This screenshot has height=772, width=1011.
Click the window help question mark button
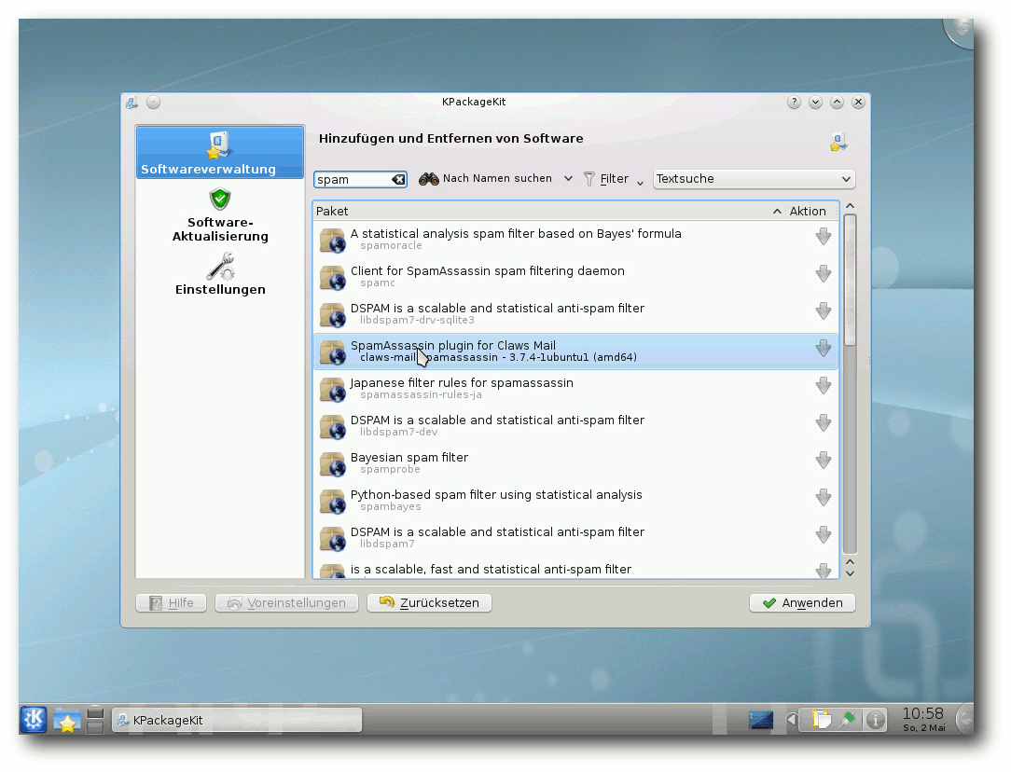point(794,102)
